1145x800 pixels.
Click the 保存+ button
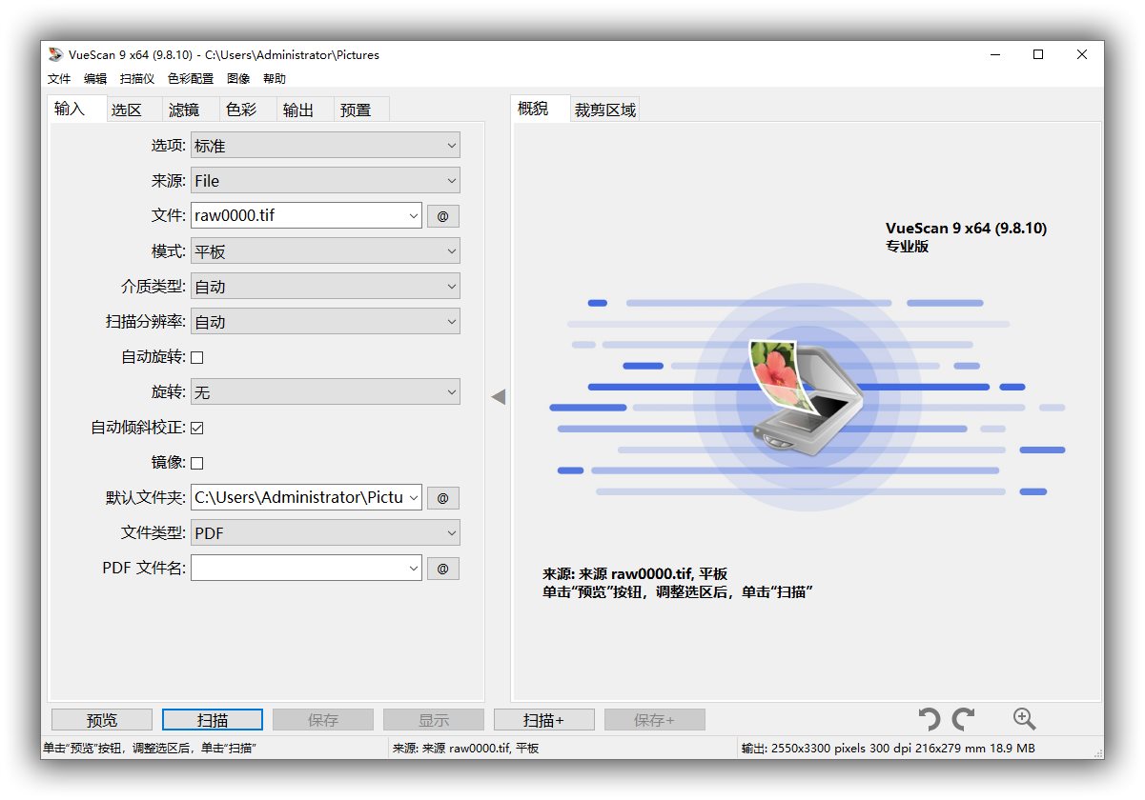(x=655, y=720)
